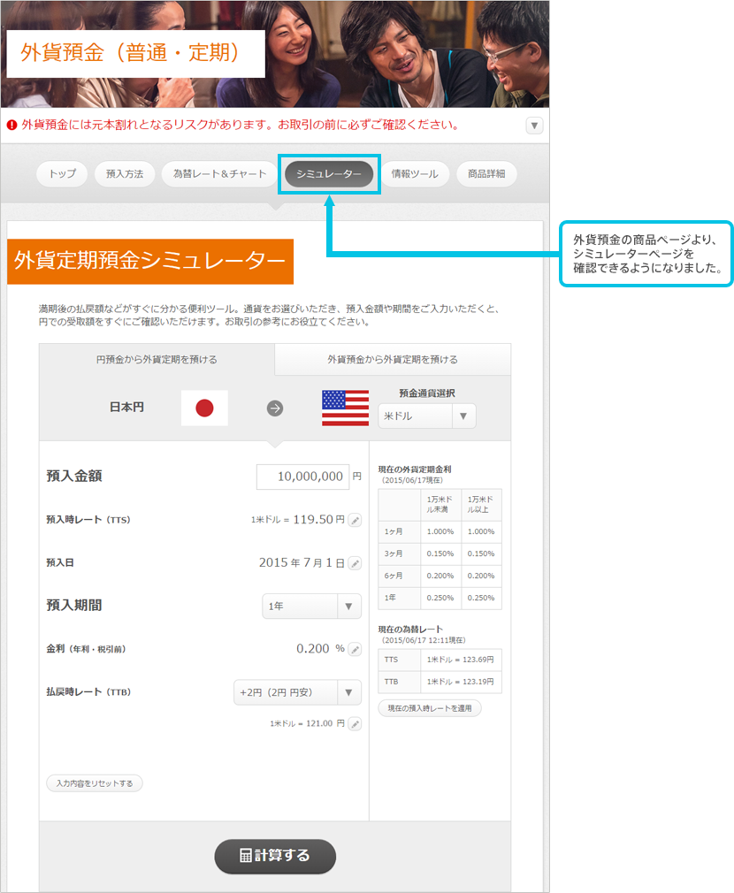Open the 預金通貨選択 currency dropdown
The height and width of the screenshot is (893, 734).
[426, 416]
